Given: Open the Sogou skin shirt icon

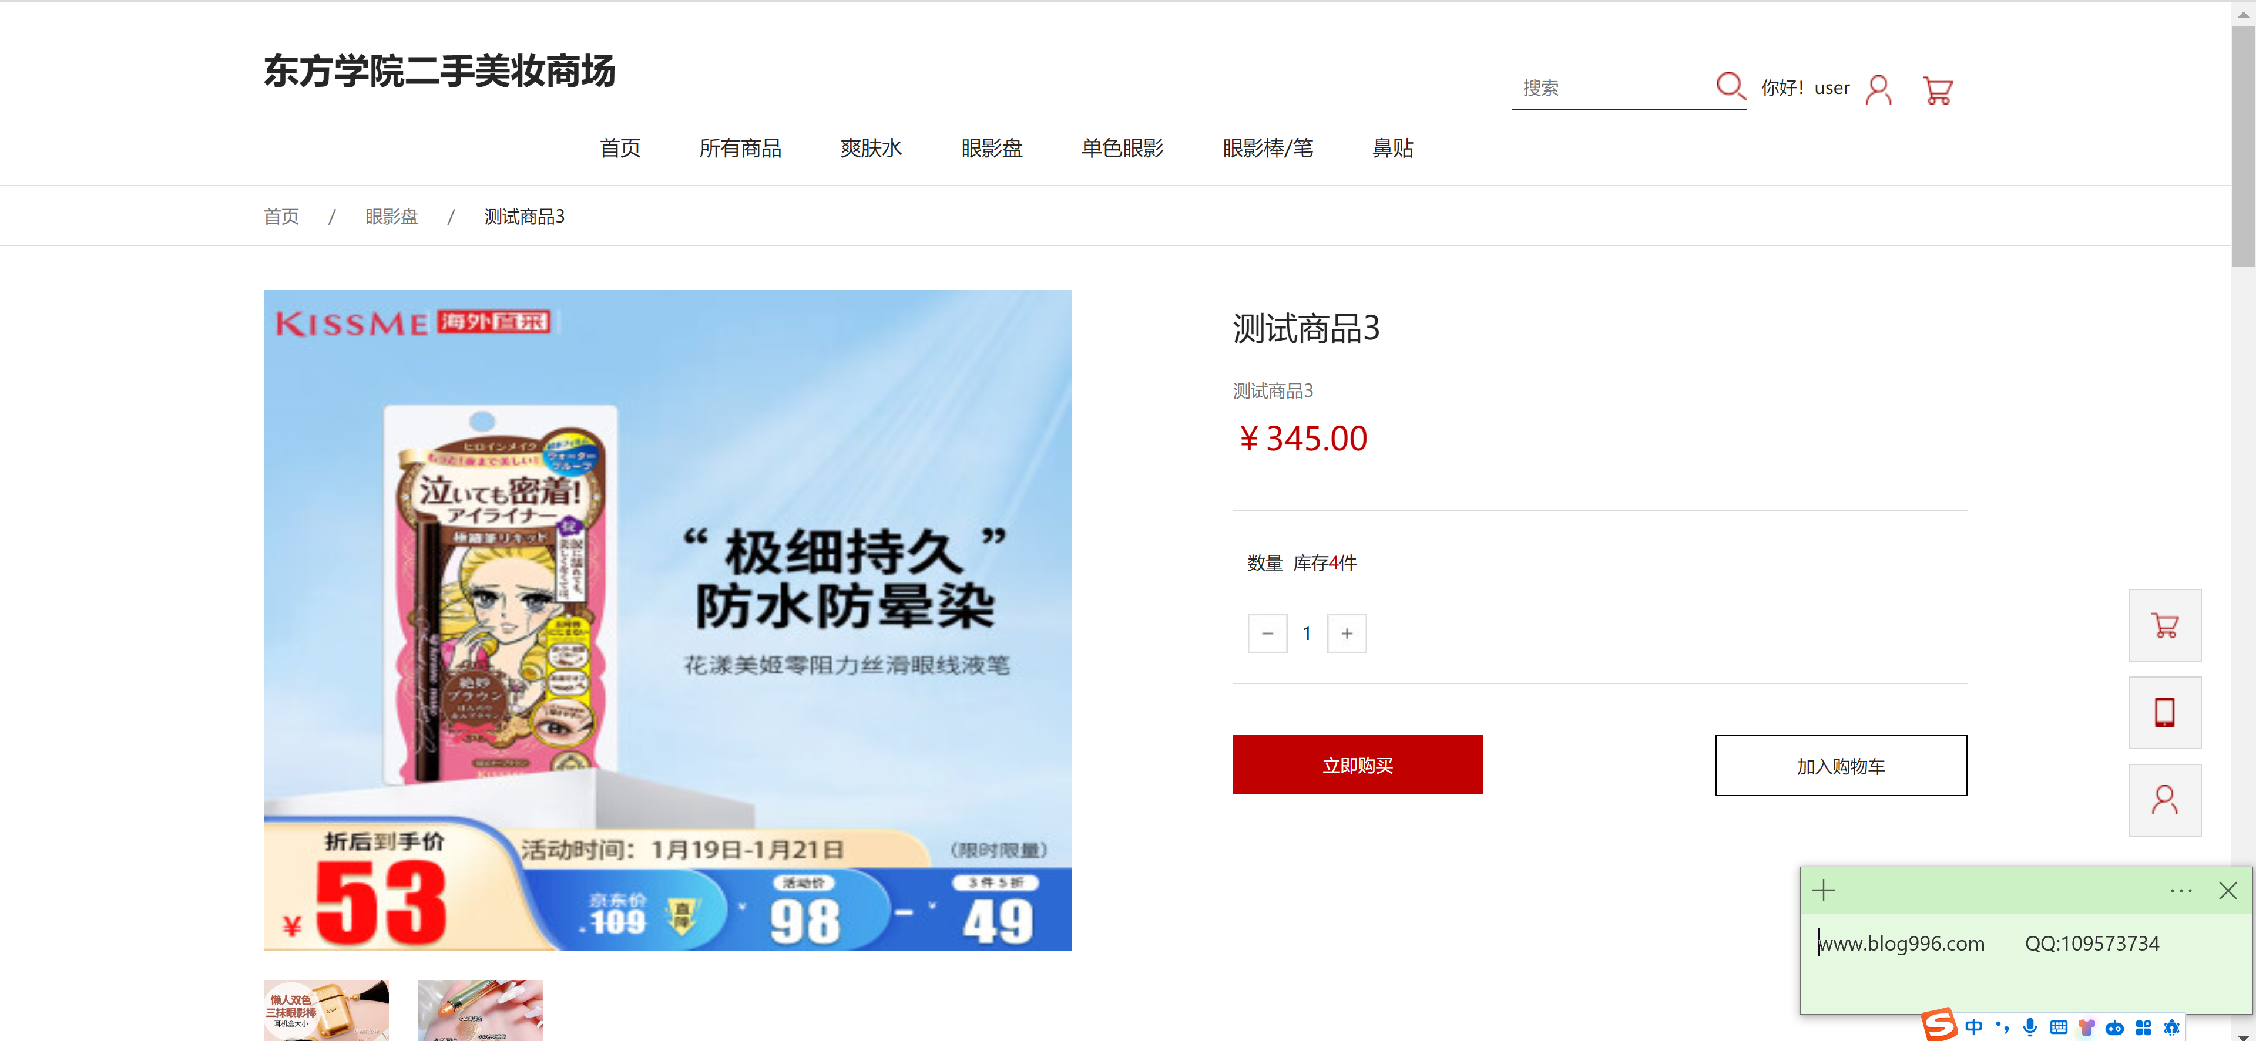Looking at the screenshot, I should pyautogui.click(x=2087, y=1027).
